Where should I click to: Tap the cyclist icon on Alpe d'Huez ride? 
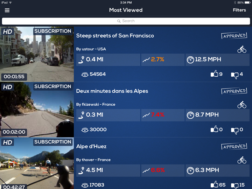242,160
